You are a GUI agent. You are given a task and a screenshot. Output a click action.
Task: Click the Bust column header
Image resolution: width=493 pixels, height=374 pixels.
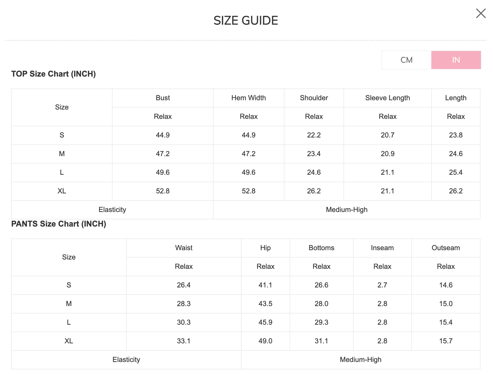(x=163, y=98)
